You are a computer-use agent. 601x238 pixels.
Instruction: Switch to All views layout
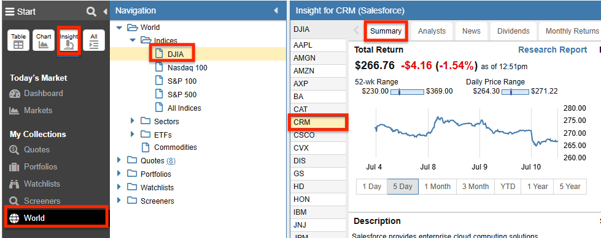coord(94,40)
